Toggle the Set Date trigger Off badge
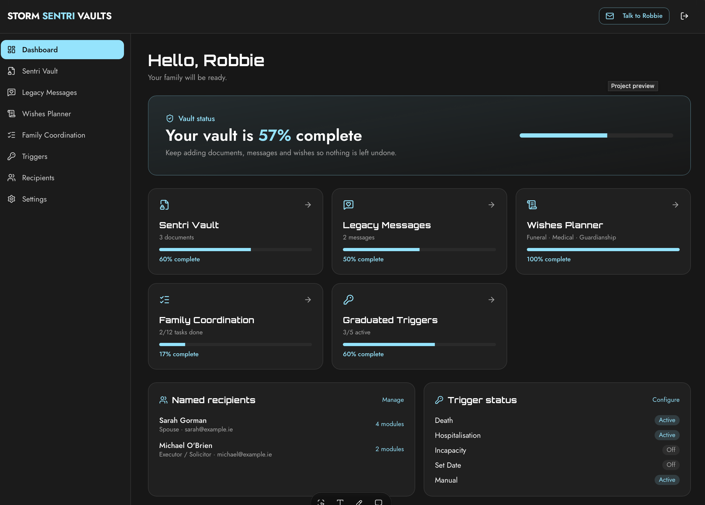The width and height of the screenshot is (705, 505). click(671, 465)
